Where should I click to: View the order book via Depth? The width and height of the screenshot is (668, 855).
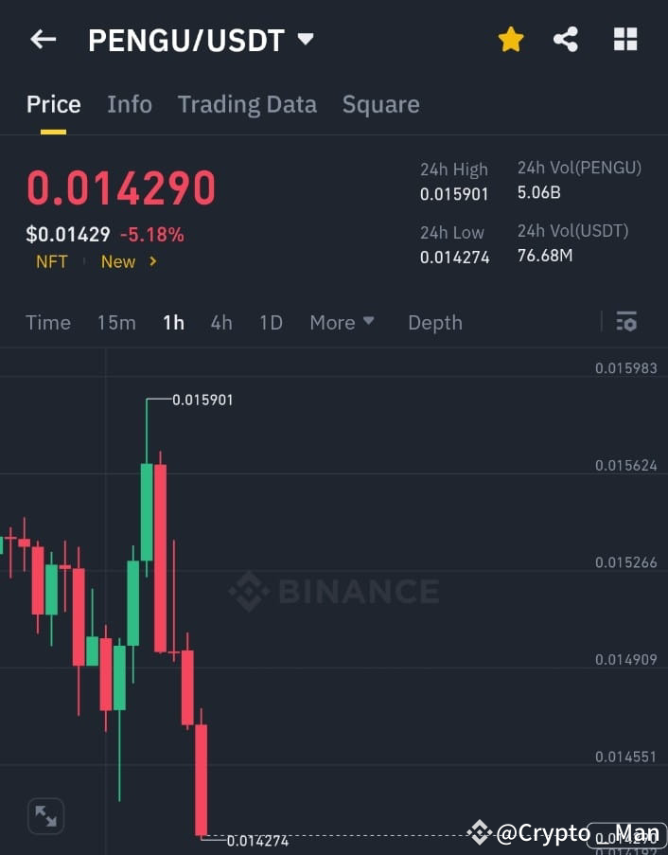pyautogui.click(x=434, y=322)
